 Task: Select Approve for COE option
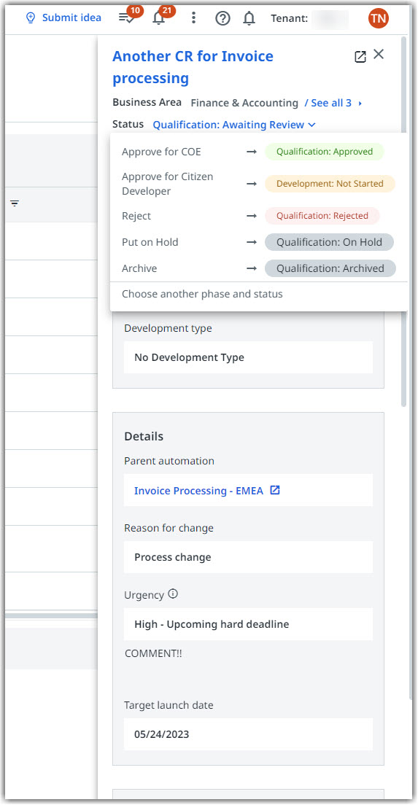[259, 152]
